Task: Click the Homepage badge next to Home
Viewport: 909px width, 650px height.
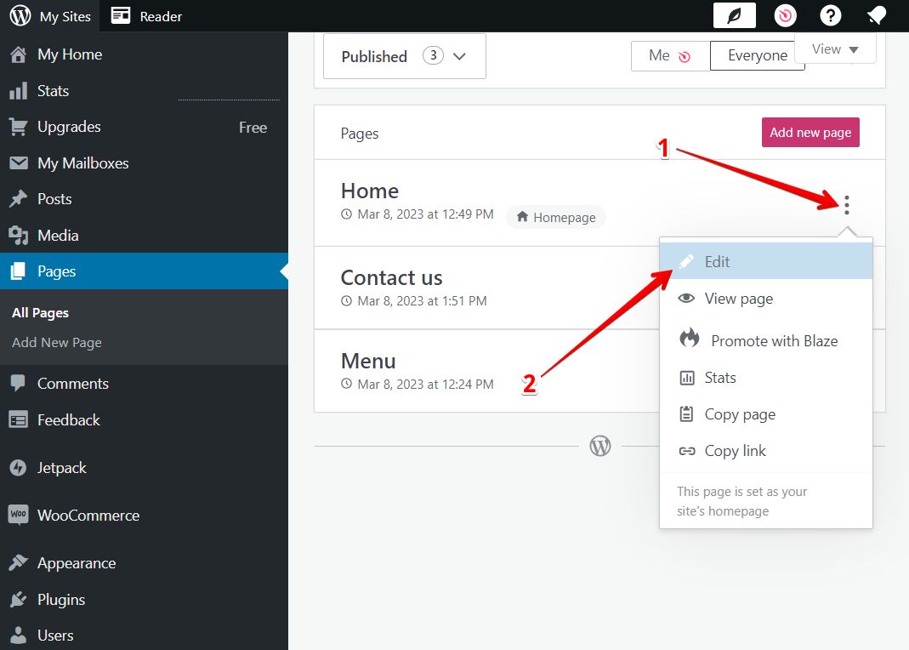Action: [555, 217]
